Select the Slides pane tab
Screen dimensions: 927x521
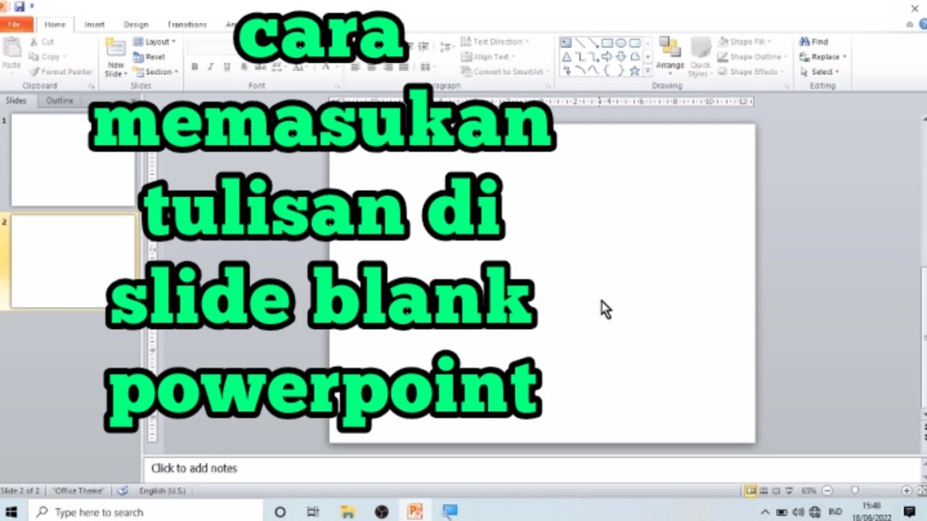[x=16, y=101]
